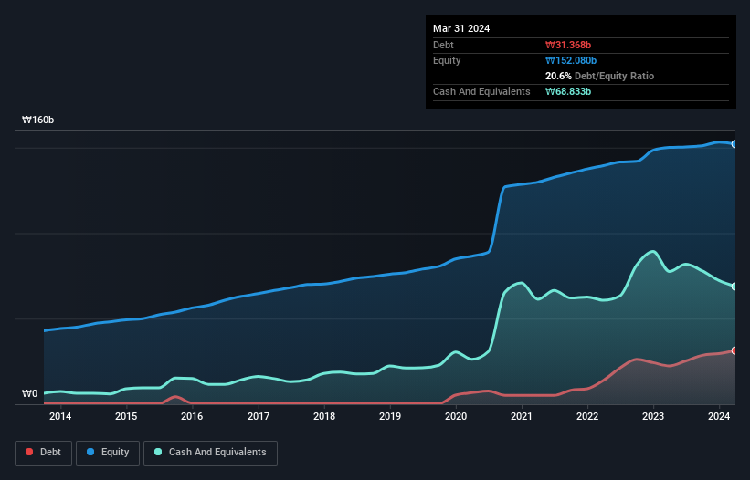Click the 2017 x-axis label
This screenshot has height=480, width=750.
pos(259,416)
